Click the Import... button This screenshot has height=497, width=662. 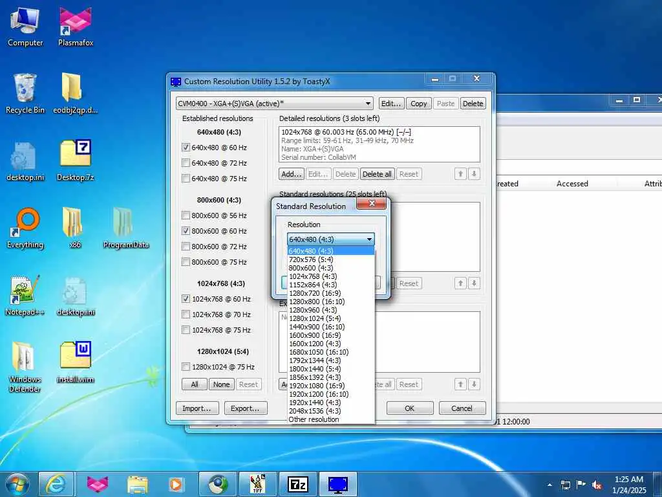click(x=197, y=408)
